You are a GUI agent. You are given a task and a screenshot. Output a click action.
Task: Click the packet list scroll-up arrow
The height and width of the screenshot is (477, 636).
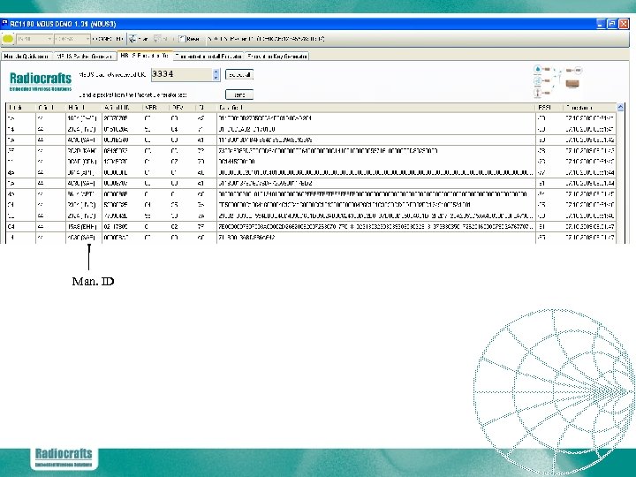(x=620, y=108)
